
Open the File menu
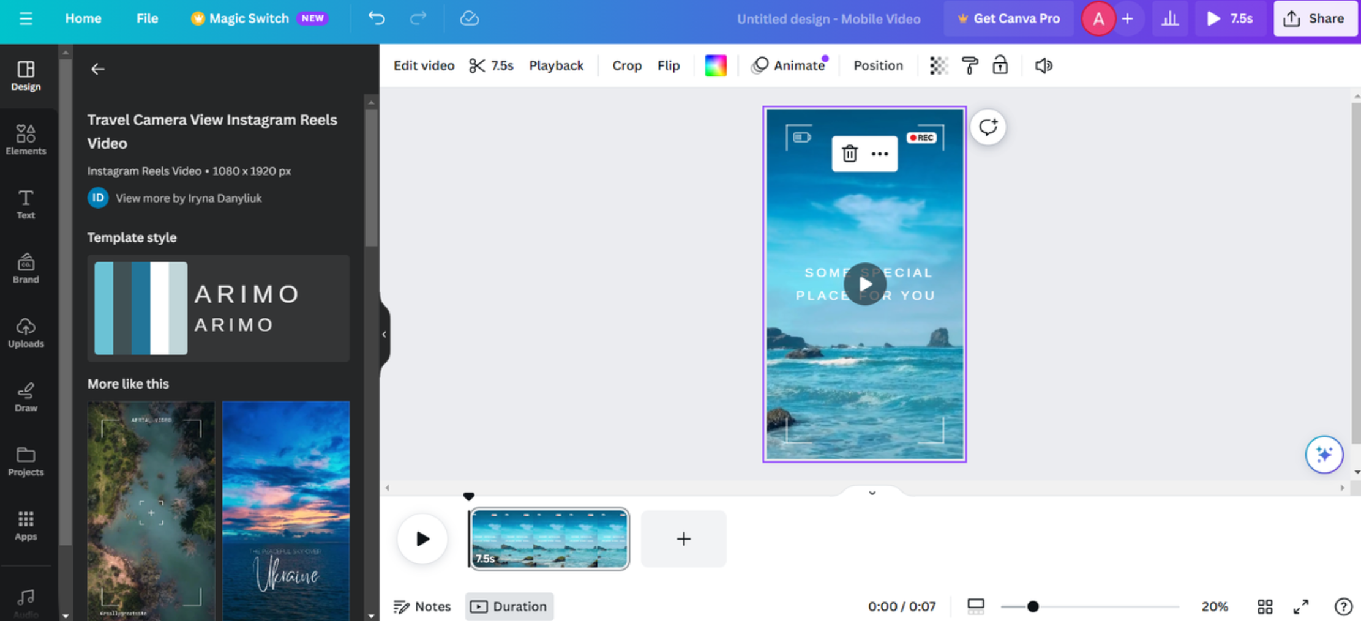[x=147, y=18]
